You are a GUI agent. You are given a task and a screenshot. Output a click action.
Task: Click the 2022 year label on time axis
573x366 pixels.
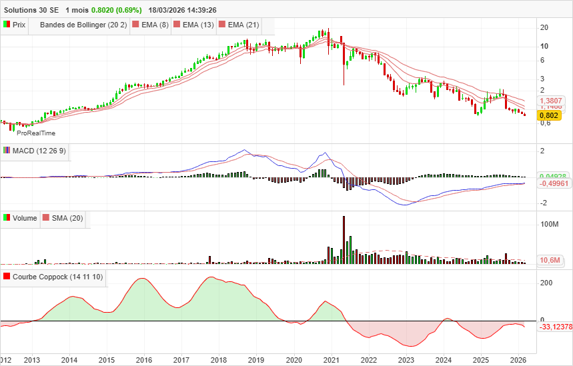tap(369, 360)
